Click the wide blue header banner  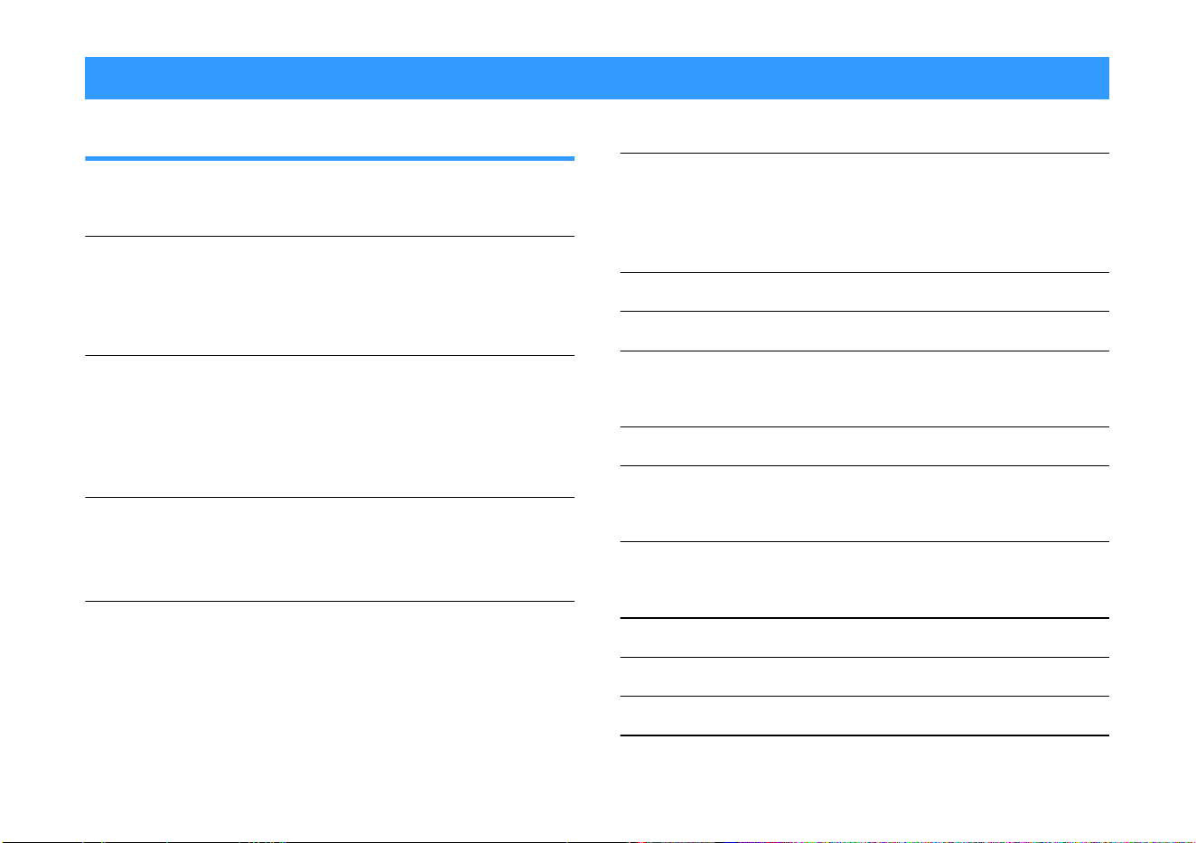point(596,78)
